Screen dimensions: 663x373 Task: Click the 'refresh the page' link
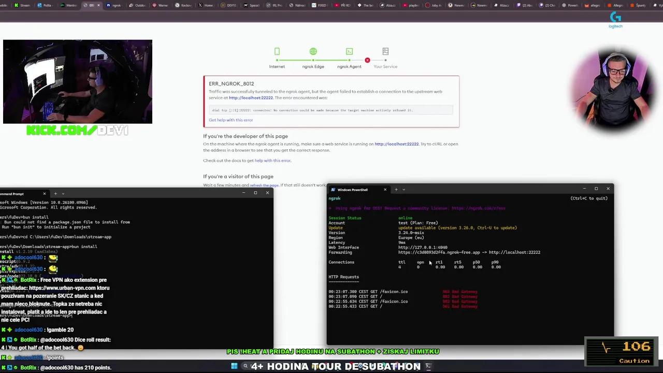(x=264, y=185)
